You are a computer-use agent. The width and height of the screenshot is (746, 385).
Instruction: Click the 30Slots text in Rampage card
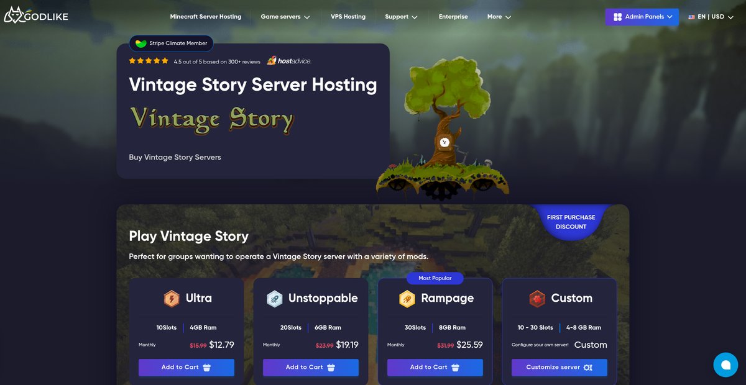click(x=415, y=327)
